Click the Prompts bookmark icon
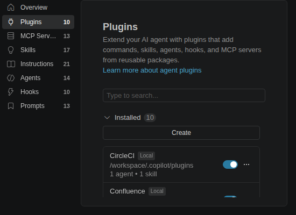Screen dimensions: 296x215 11,106
